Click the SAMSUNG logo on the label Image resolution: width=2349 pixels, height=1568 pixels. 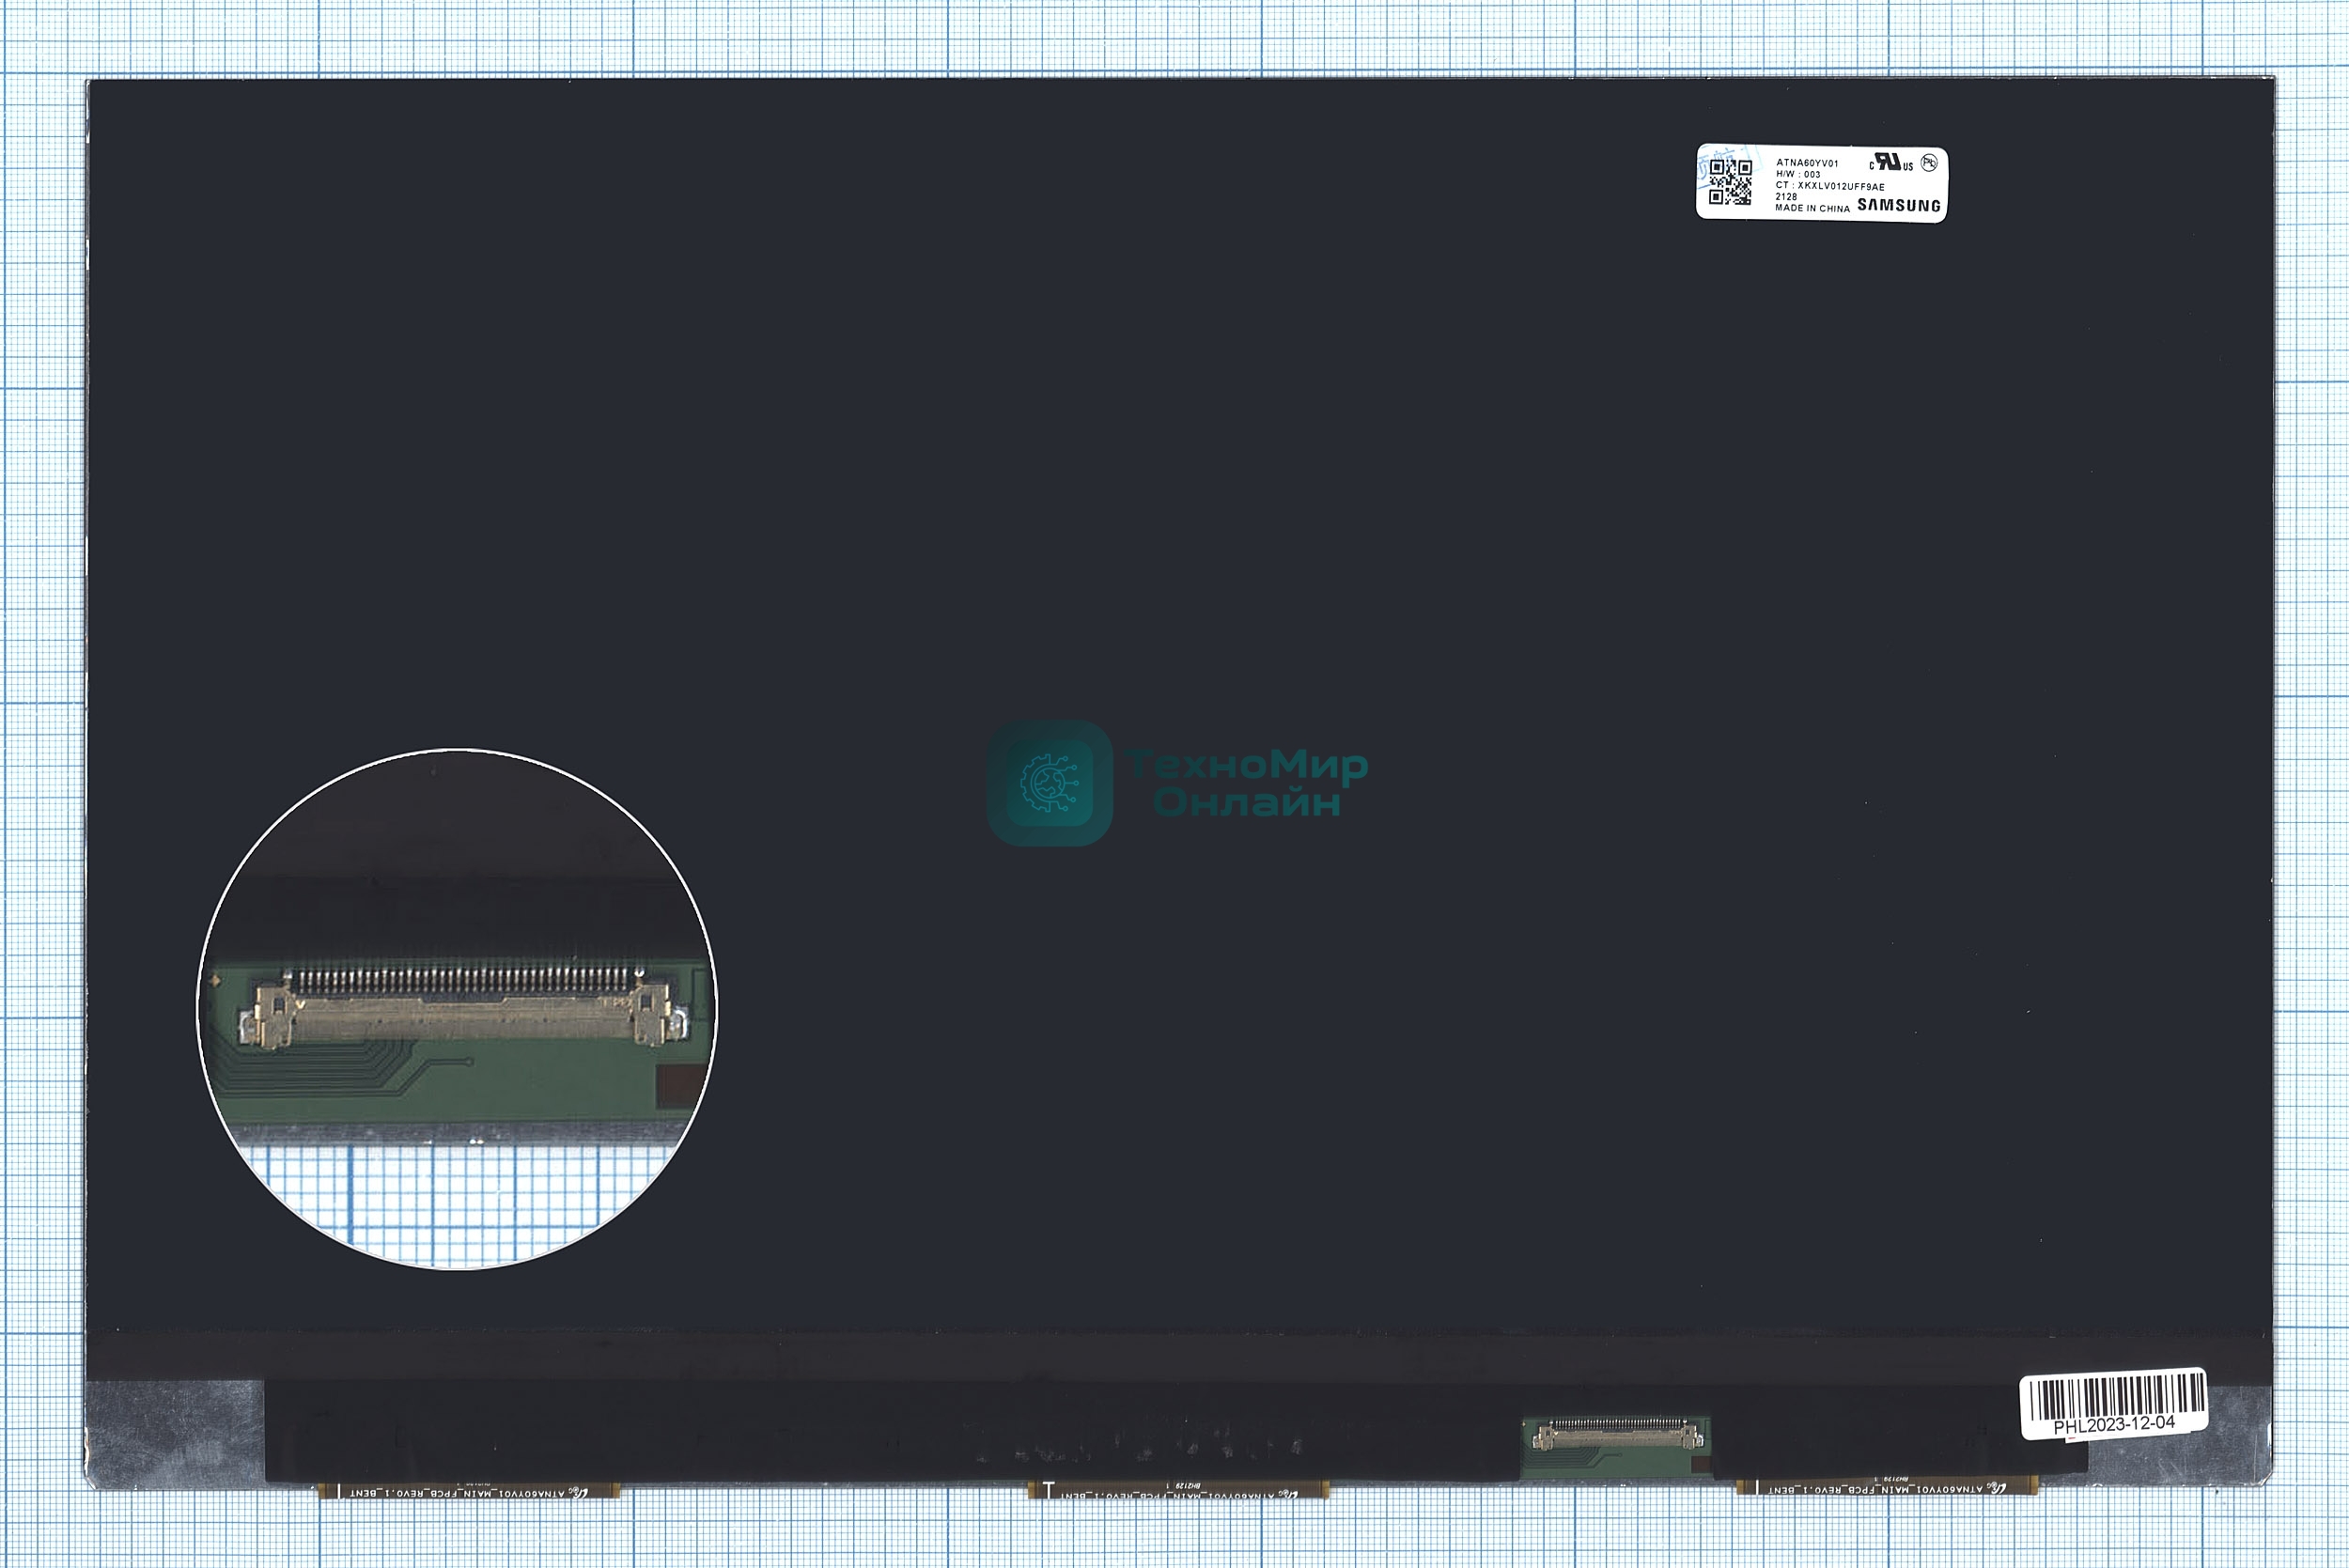point(1898,205)
